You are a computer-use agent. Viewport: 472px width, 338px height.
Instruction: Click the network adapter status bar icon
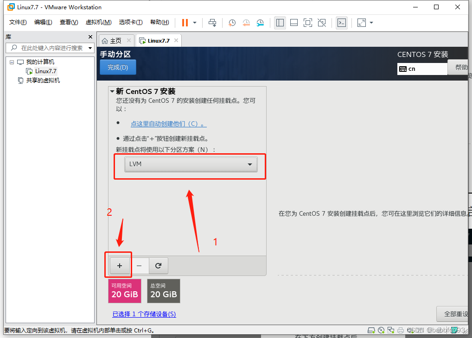(x=391, y=330)
